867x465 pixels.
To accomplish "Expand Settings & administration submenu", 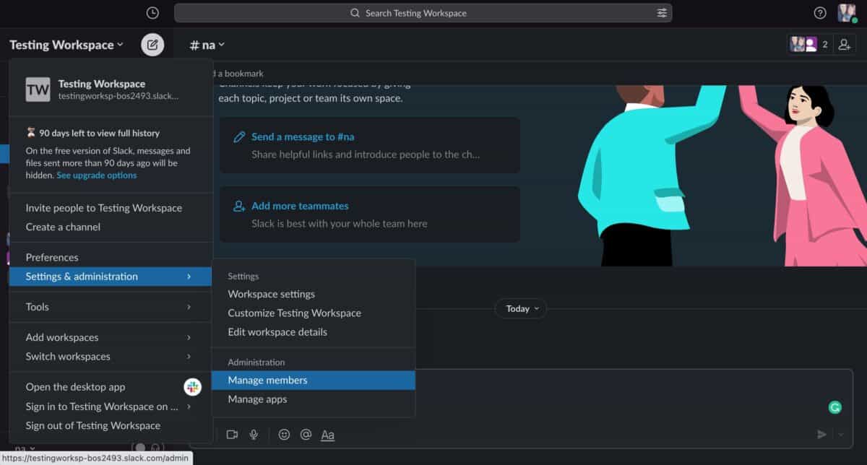I will point(111,277).
